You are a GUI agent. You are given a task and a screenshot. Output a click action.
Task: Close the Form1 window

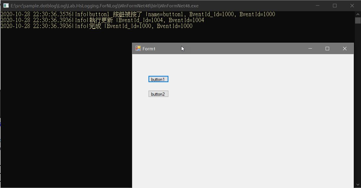coord(344,48)
